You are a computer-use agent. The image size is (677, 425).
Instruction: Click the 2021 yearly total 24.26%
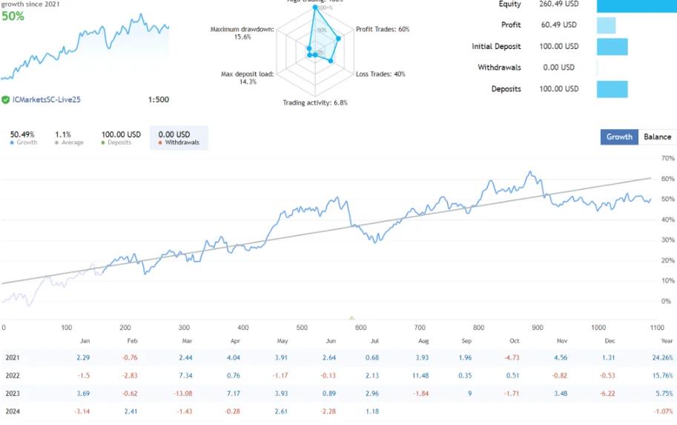point(661,358)
